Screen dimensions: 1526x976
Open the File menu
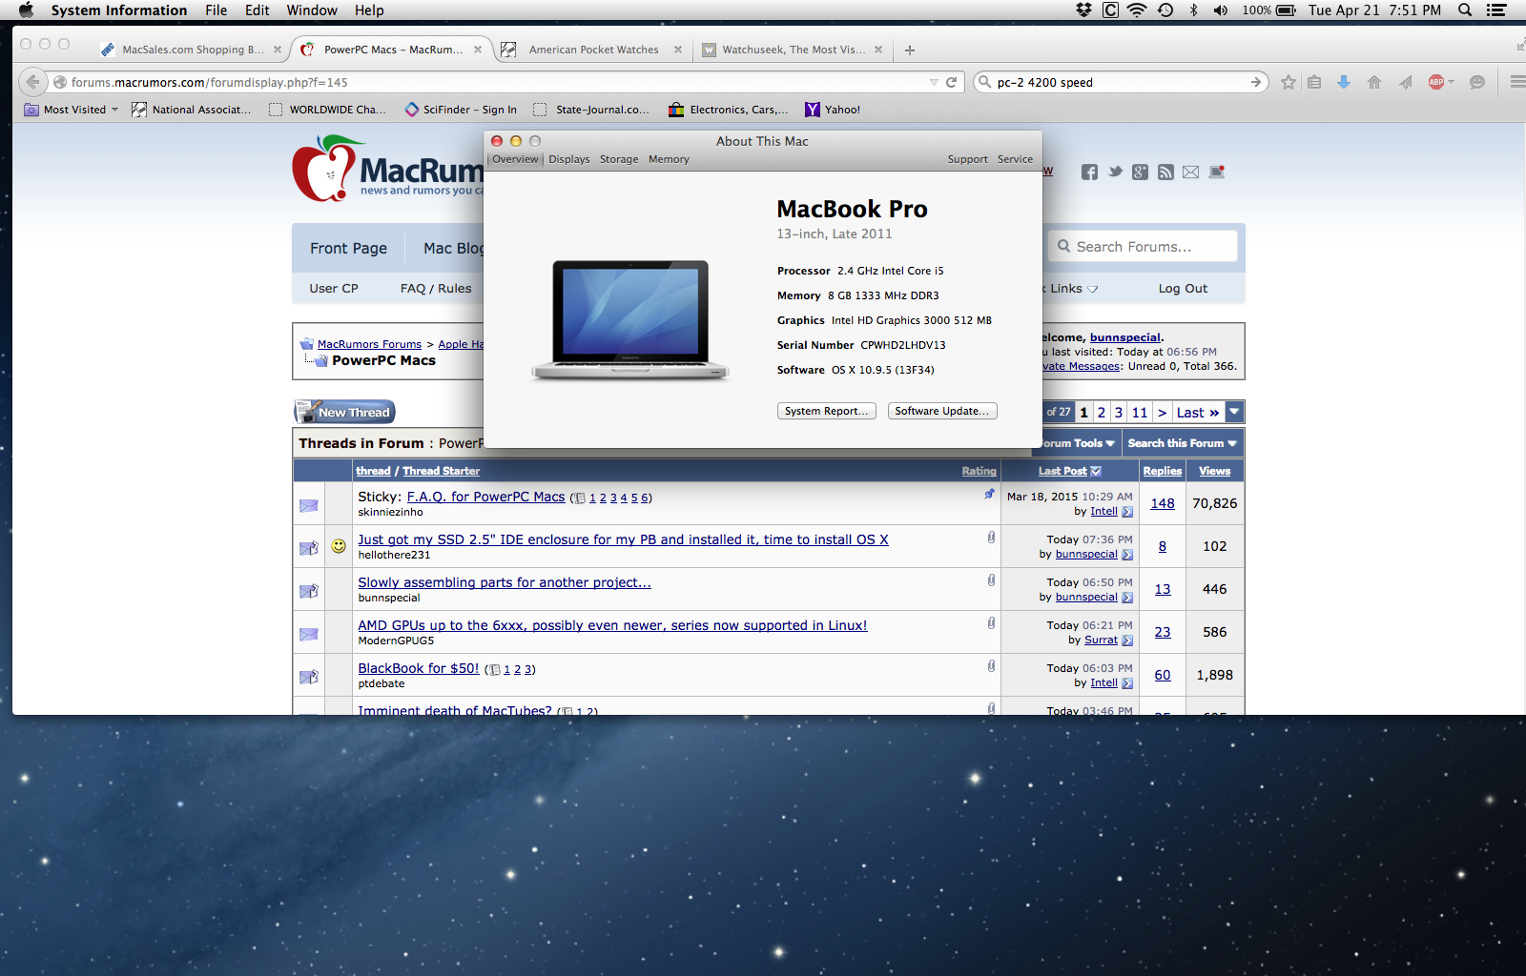pyautogui.click(x=217, y=10)
